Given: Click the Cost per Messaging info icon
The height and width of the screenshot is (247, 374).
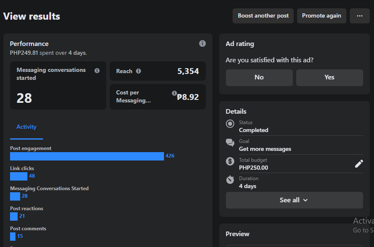Looking at the screenshot, I should click(174, 93).
